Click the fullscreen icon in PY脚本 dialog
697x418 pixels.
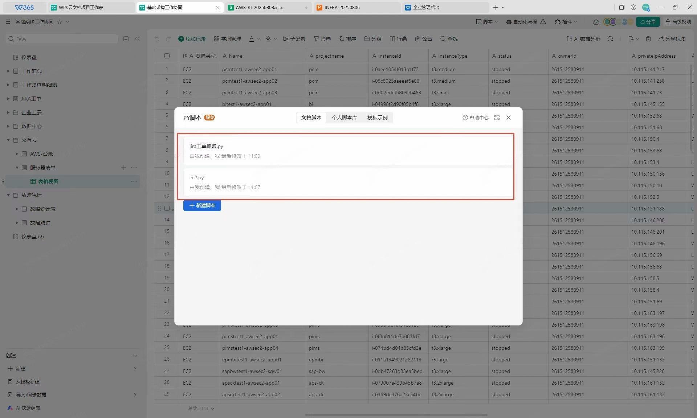[497, 118]
